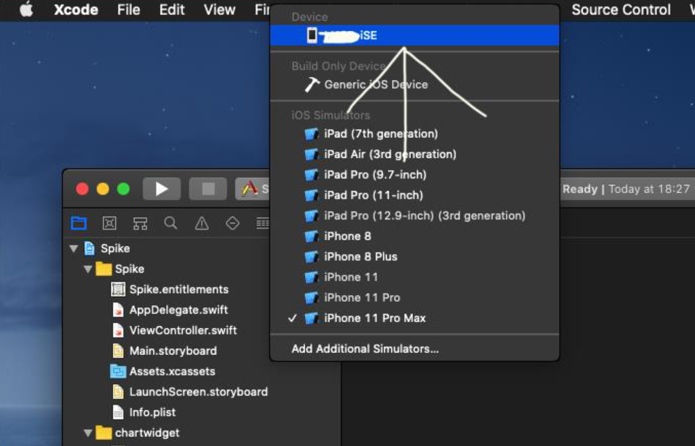Select iPad (7th generation) simulator
This screenshot has width=695, height=446.
pyautogui.click(x=414, y=134)
